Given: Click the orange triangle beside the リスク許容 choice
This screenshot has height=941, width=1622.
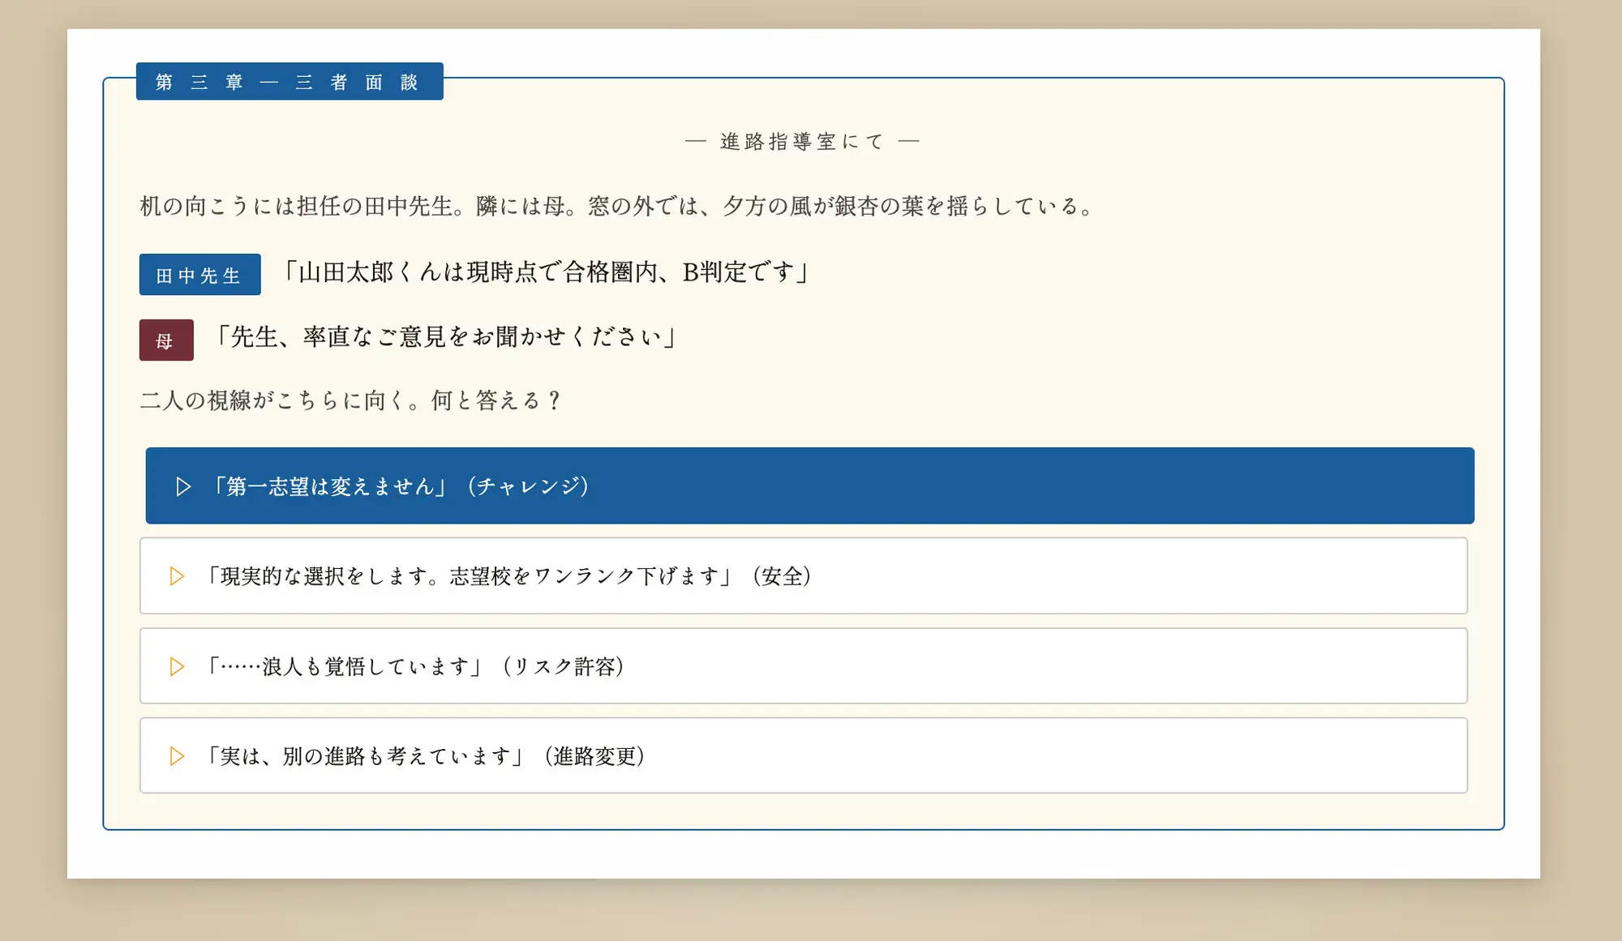Looking at the screenshot, I should (177, 666).
